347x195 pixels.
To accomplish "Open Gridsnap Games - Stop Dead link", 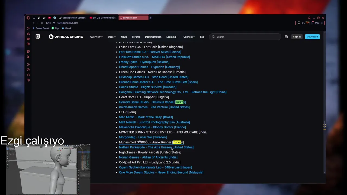I will tap(154, 77).
